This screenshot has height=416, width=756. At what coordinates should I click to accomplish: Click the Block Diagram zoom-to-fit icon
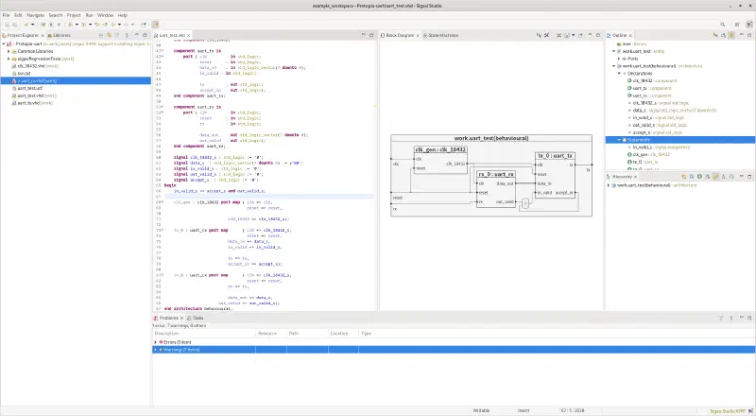(x=558, y=35)
